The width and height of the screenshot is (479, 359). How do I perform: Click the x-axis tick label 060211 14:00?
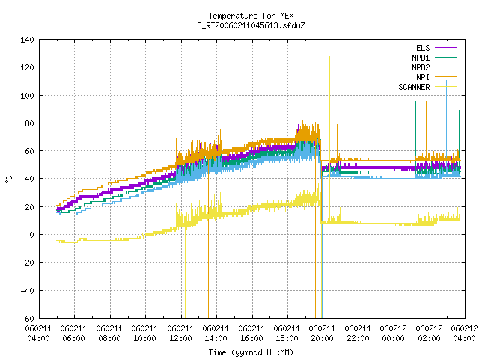[x=216, y=334]
